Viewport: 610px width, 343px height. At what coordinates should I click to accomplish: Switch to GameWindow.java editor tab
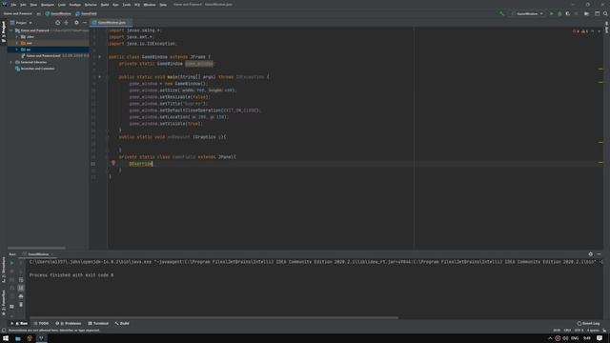(x=111, y=23)
